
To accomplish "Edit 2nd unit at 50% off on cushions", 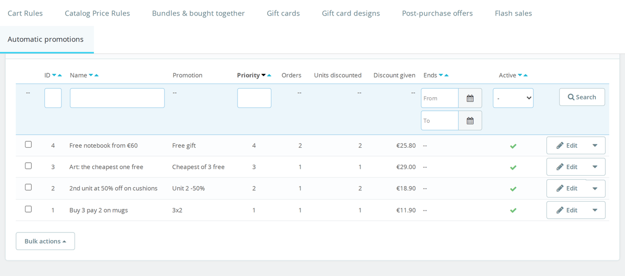I will click(x=566, y=189).
